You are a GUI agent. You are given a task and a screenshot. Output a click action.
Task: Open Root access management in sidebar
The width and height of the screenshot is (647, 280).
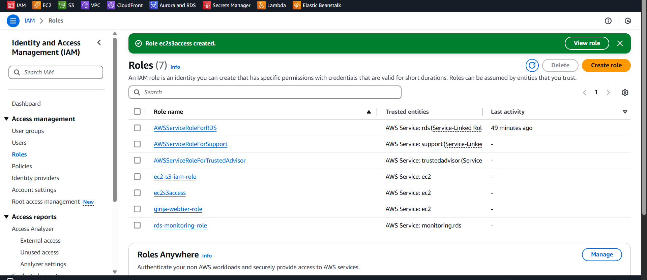(46, 202)
